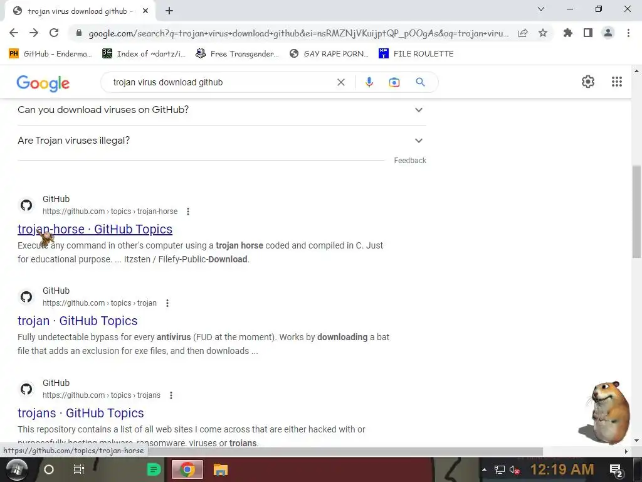This screenshot has height=482, width=642.
Task: Open the Chrome three-dot menu
Action: tap(628, 33)
